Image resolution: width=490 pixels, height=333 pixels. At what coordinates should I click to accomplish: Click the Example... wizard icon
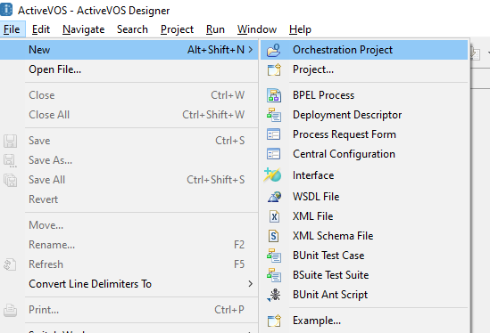tap(274, 321)
